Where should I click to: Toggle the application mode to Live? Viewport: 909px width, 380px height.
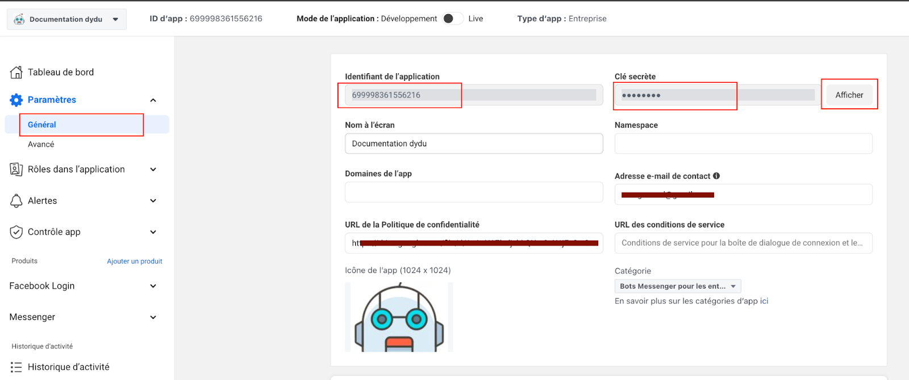(453, 19)
